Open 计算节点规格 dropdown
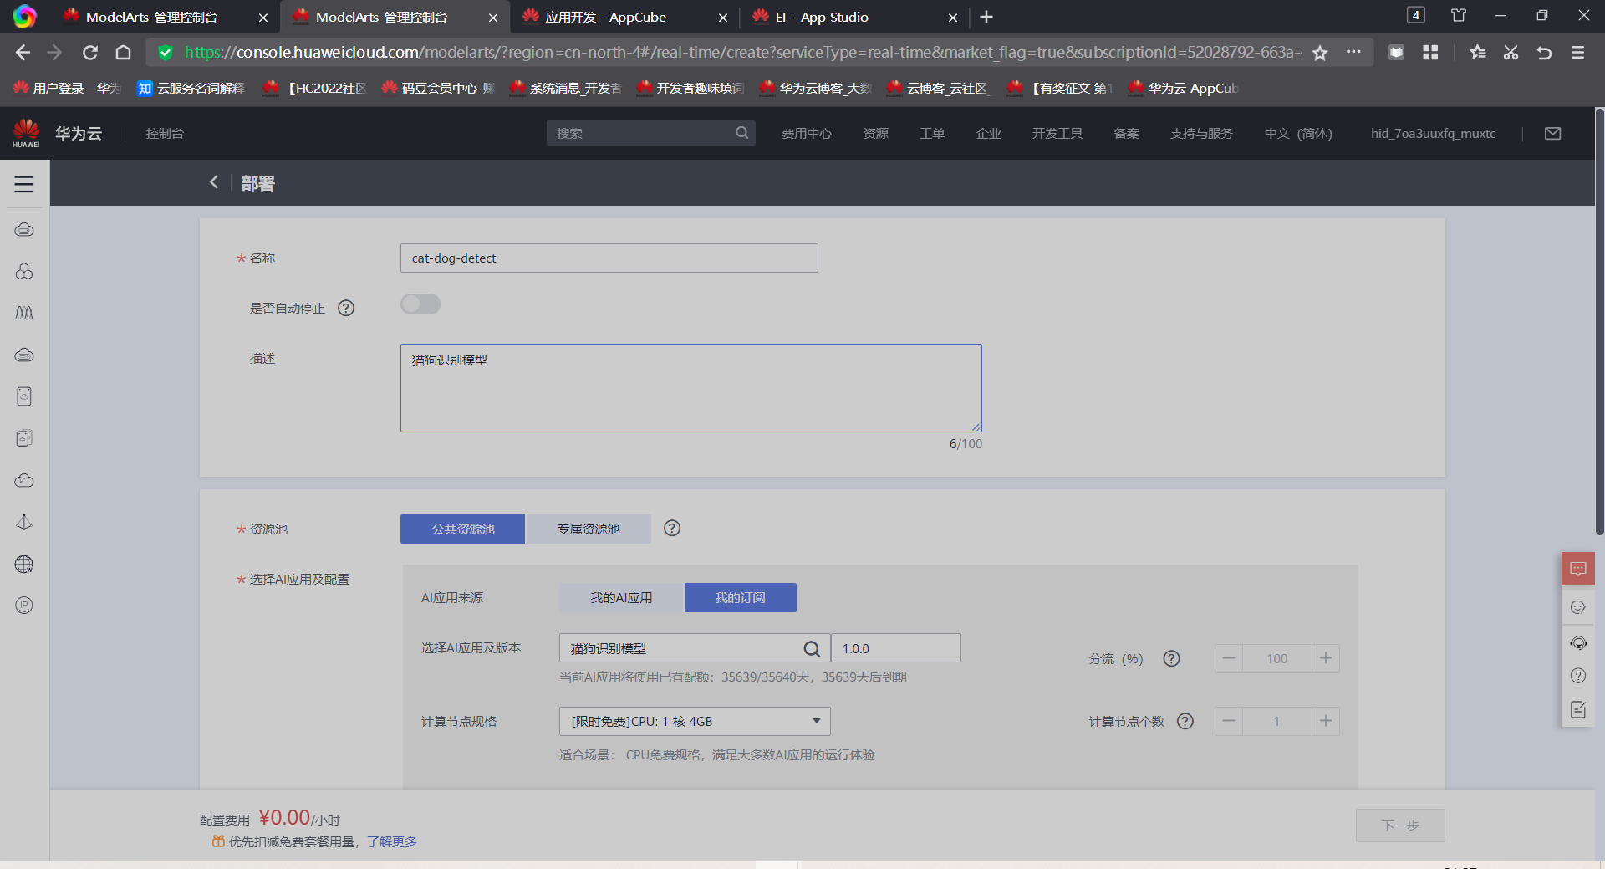Image resolution: width=1605 pixels, height=869 pixels. pos(695,722)
